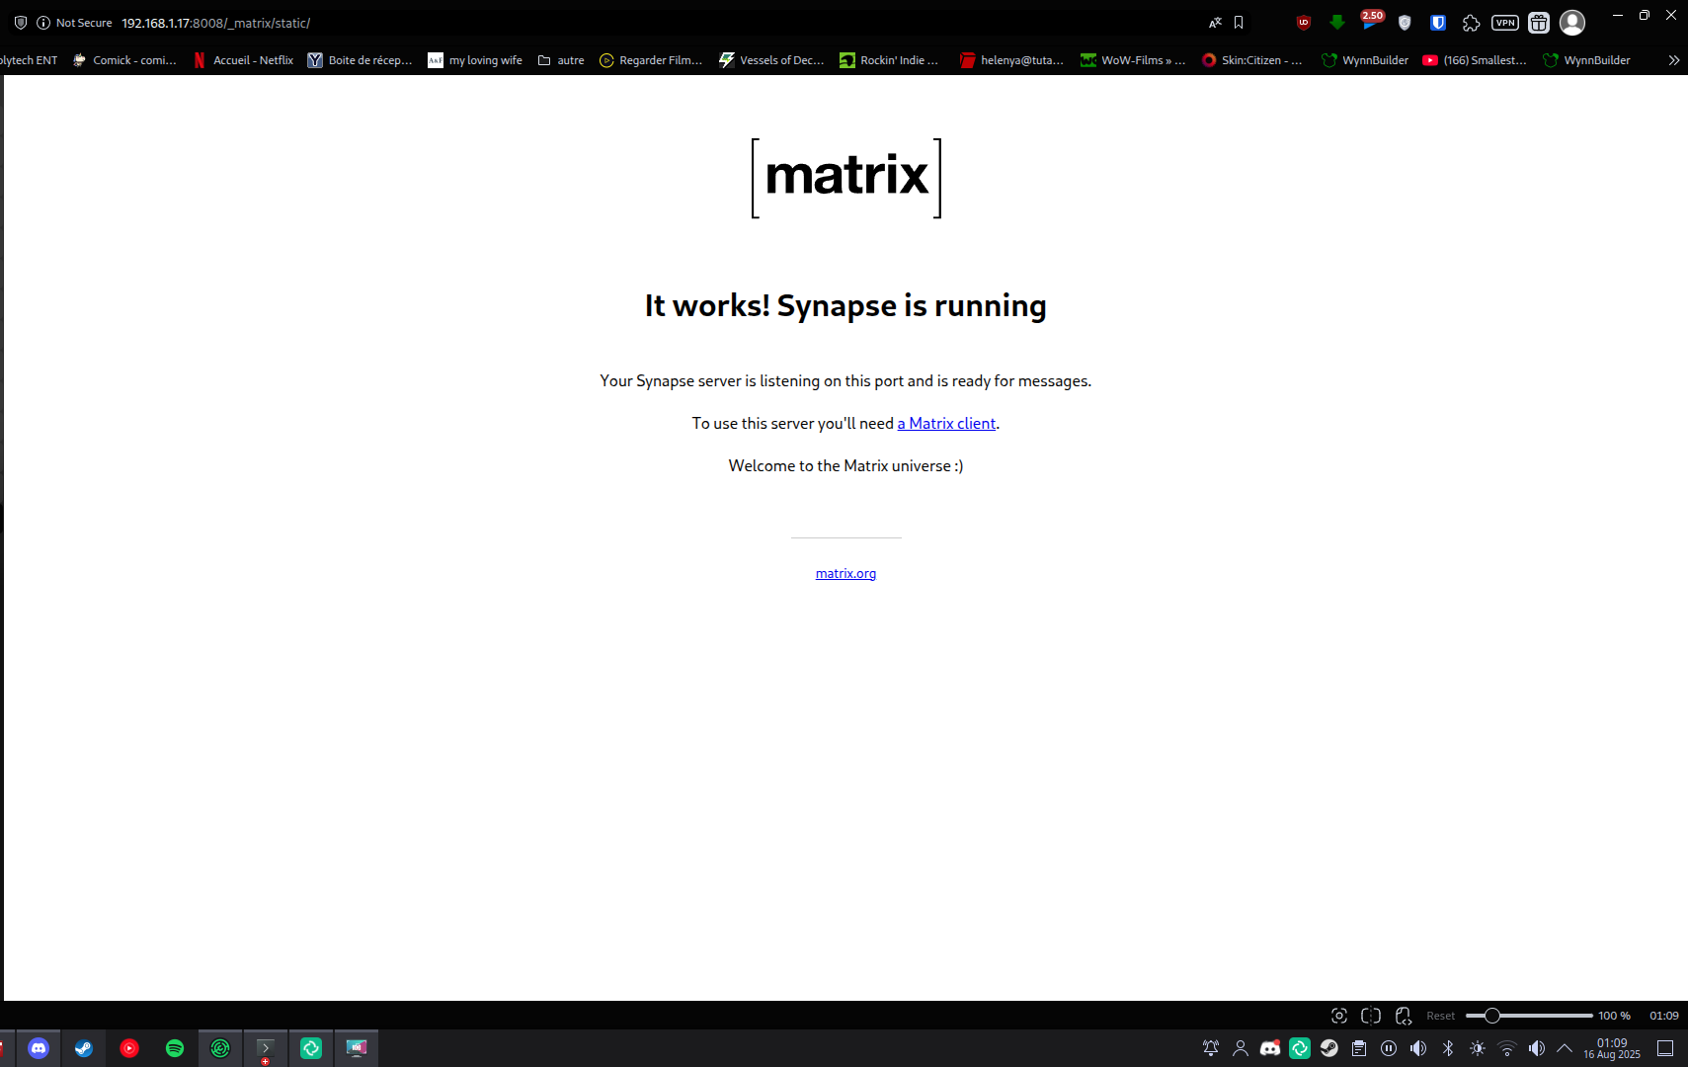Open the Accueil - Netflix bookmark
Image resolution: width=1688 pixels, height=1067 pixels.
pyautogui.click(x=244, y=60)
